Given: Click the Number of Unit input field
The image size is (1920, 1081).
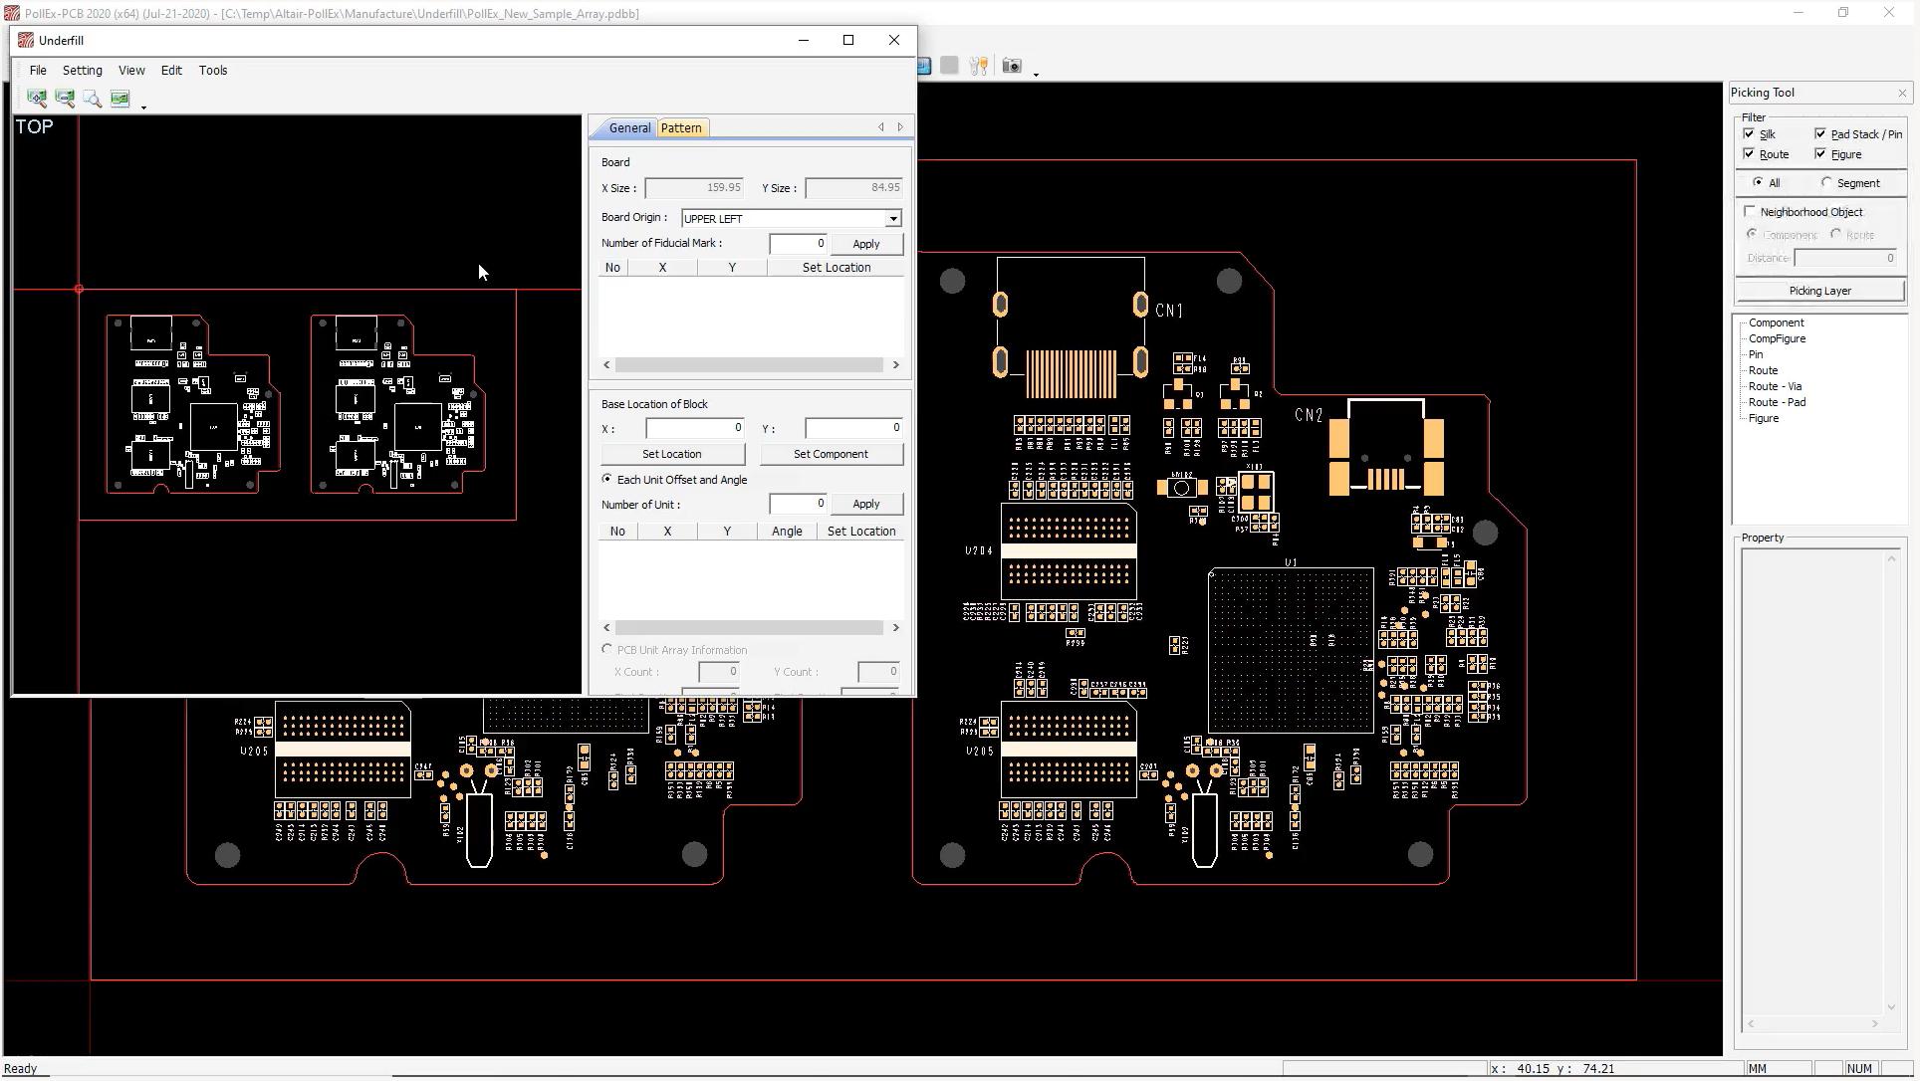Looking at the screenshot, I should tap(797, 504).
